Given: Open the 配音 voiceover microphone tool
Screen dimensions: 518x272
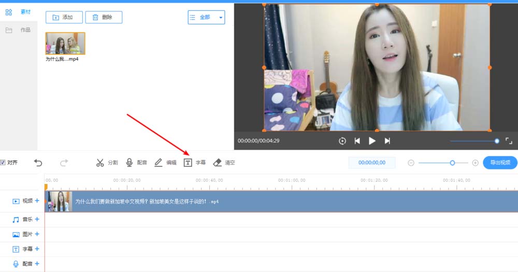Looking at the screenshot, I should (136, 163).
